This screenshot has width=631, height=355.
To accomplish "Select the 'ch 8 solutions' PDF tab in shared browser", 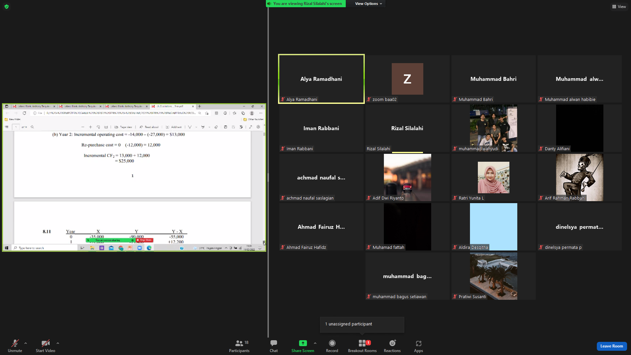I will pos(173,106).
